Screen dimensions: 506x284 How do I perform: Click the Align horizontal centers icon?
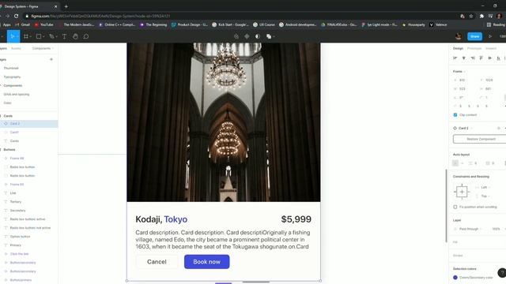(464, 58)
